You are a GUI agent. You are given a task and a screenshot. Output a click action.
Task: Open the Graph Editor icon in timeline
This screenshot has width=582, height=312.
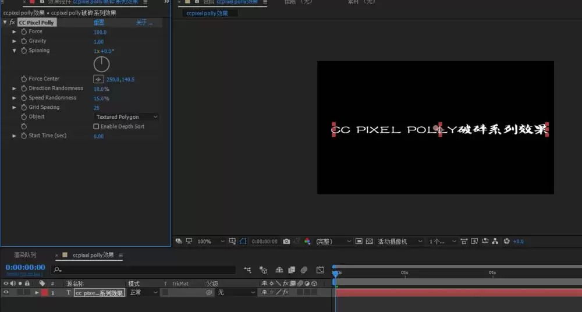(x=320, y=270)
